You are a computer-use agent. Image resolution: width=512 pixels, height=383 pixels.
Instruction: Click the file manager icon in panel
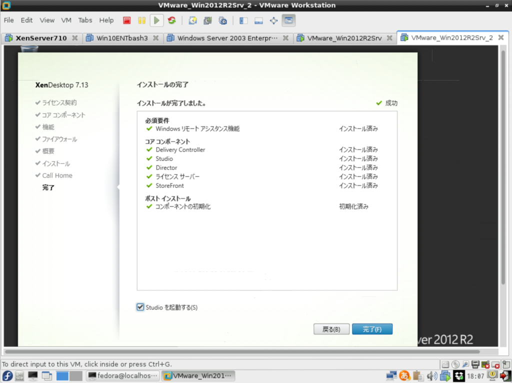click(19, 376)
